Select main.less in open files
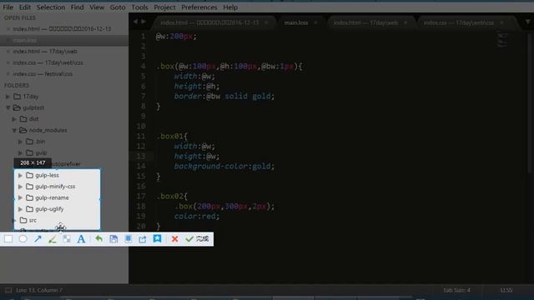The height and width of the screenshot is (300, 534). 24,40
